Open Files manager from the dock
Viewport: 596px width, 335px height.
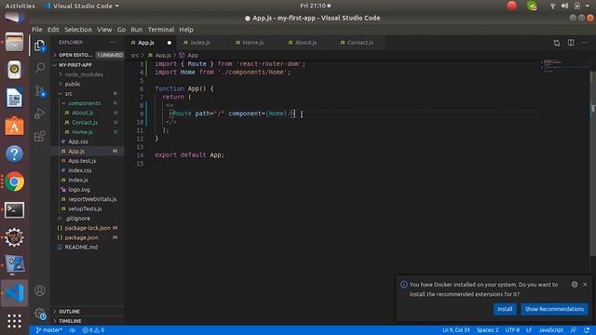pos(15,42)
